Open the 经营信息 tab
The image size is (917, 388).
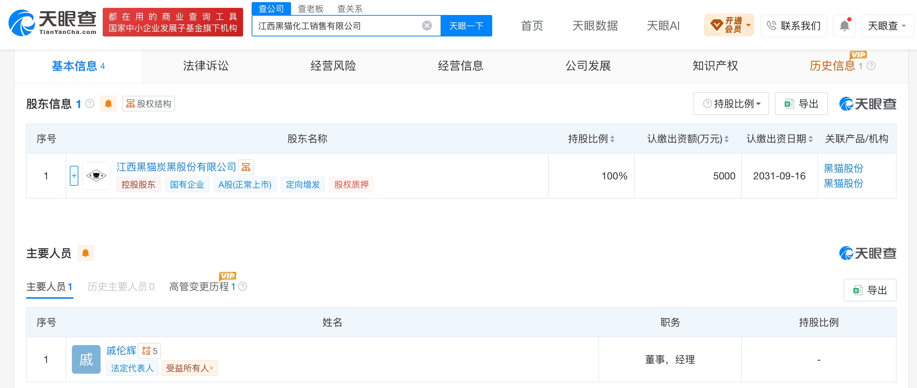[461, 66]
